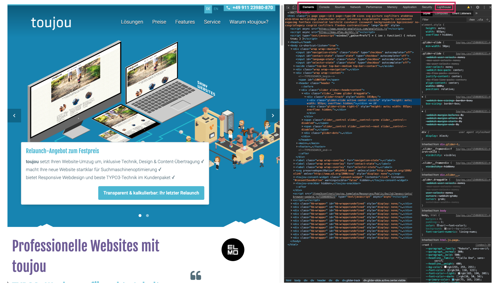Click the Styles Filter input field
The height and width of the screenshot is (287, 499).
(x=444, y=20)
